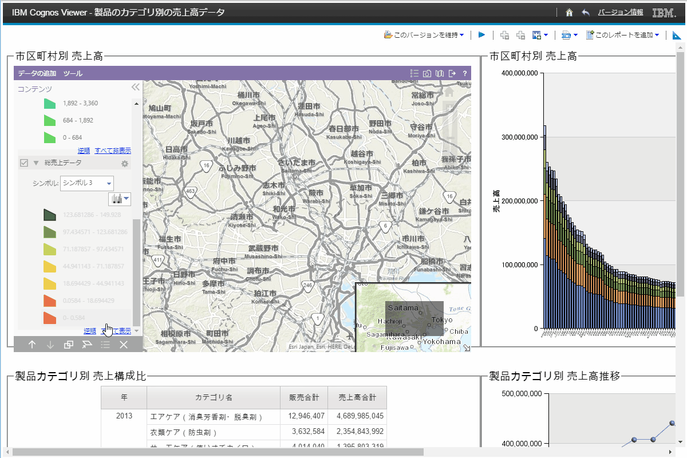The height and width of the screenshot is (458, 687).
Task: Click the overlapping squares layer icon
Action: [69, 344]
